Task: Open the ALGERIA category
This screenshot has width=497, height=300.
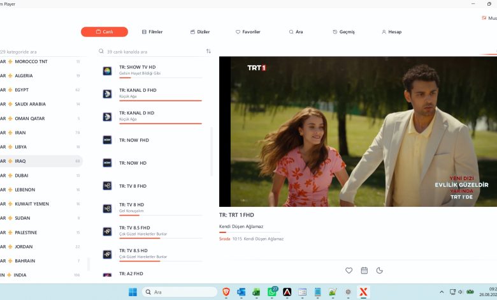Action: click(41, 75)
